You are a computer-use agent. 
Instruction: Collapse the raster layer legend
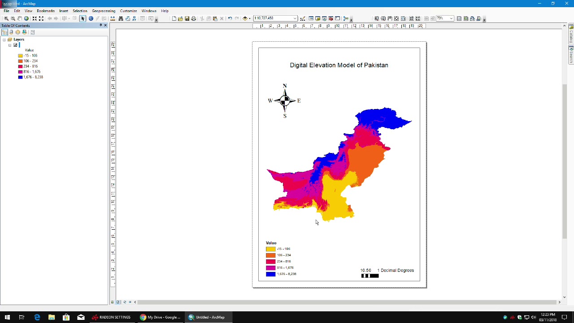(x=9, y=45)
